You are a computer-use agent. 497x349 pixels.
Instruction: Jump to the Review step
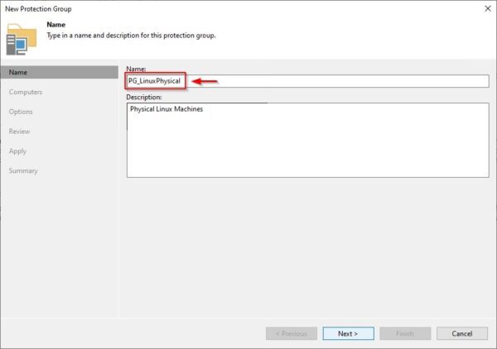[x=19, y=131]
